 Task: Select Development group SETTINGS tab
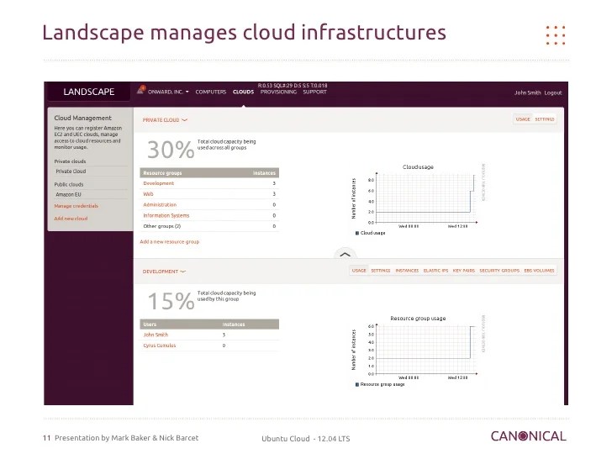tap(381, 271)
